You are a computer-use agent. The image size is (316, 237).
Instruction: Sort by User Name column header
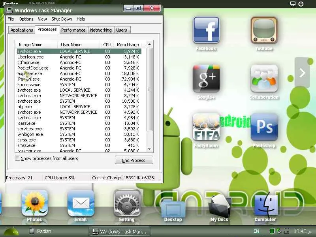[79, 45]
